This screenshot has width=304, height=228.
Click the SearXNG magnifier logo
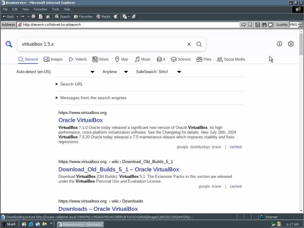(9, 44)
